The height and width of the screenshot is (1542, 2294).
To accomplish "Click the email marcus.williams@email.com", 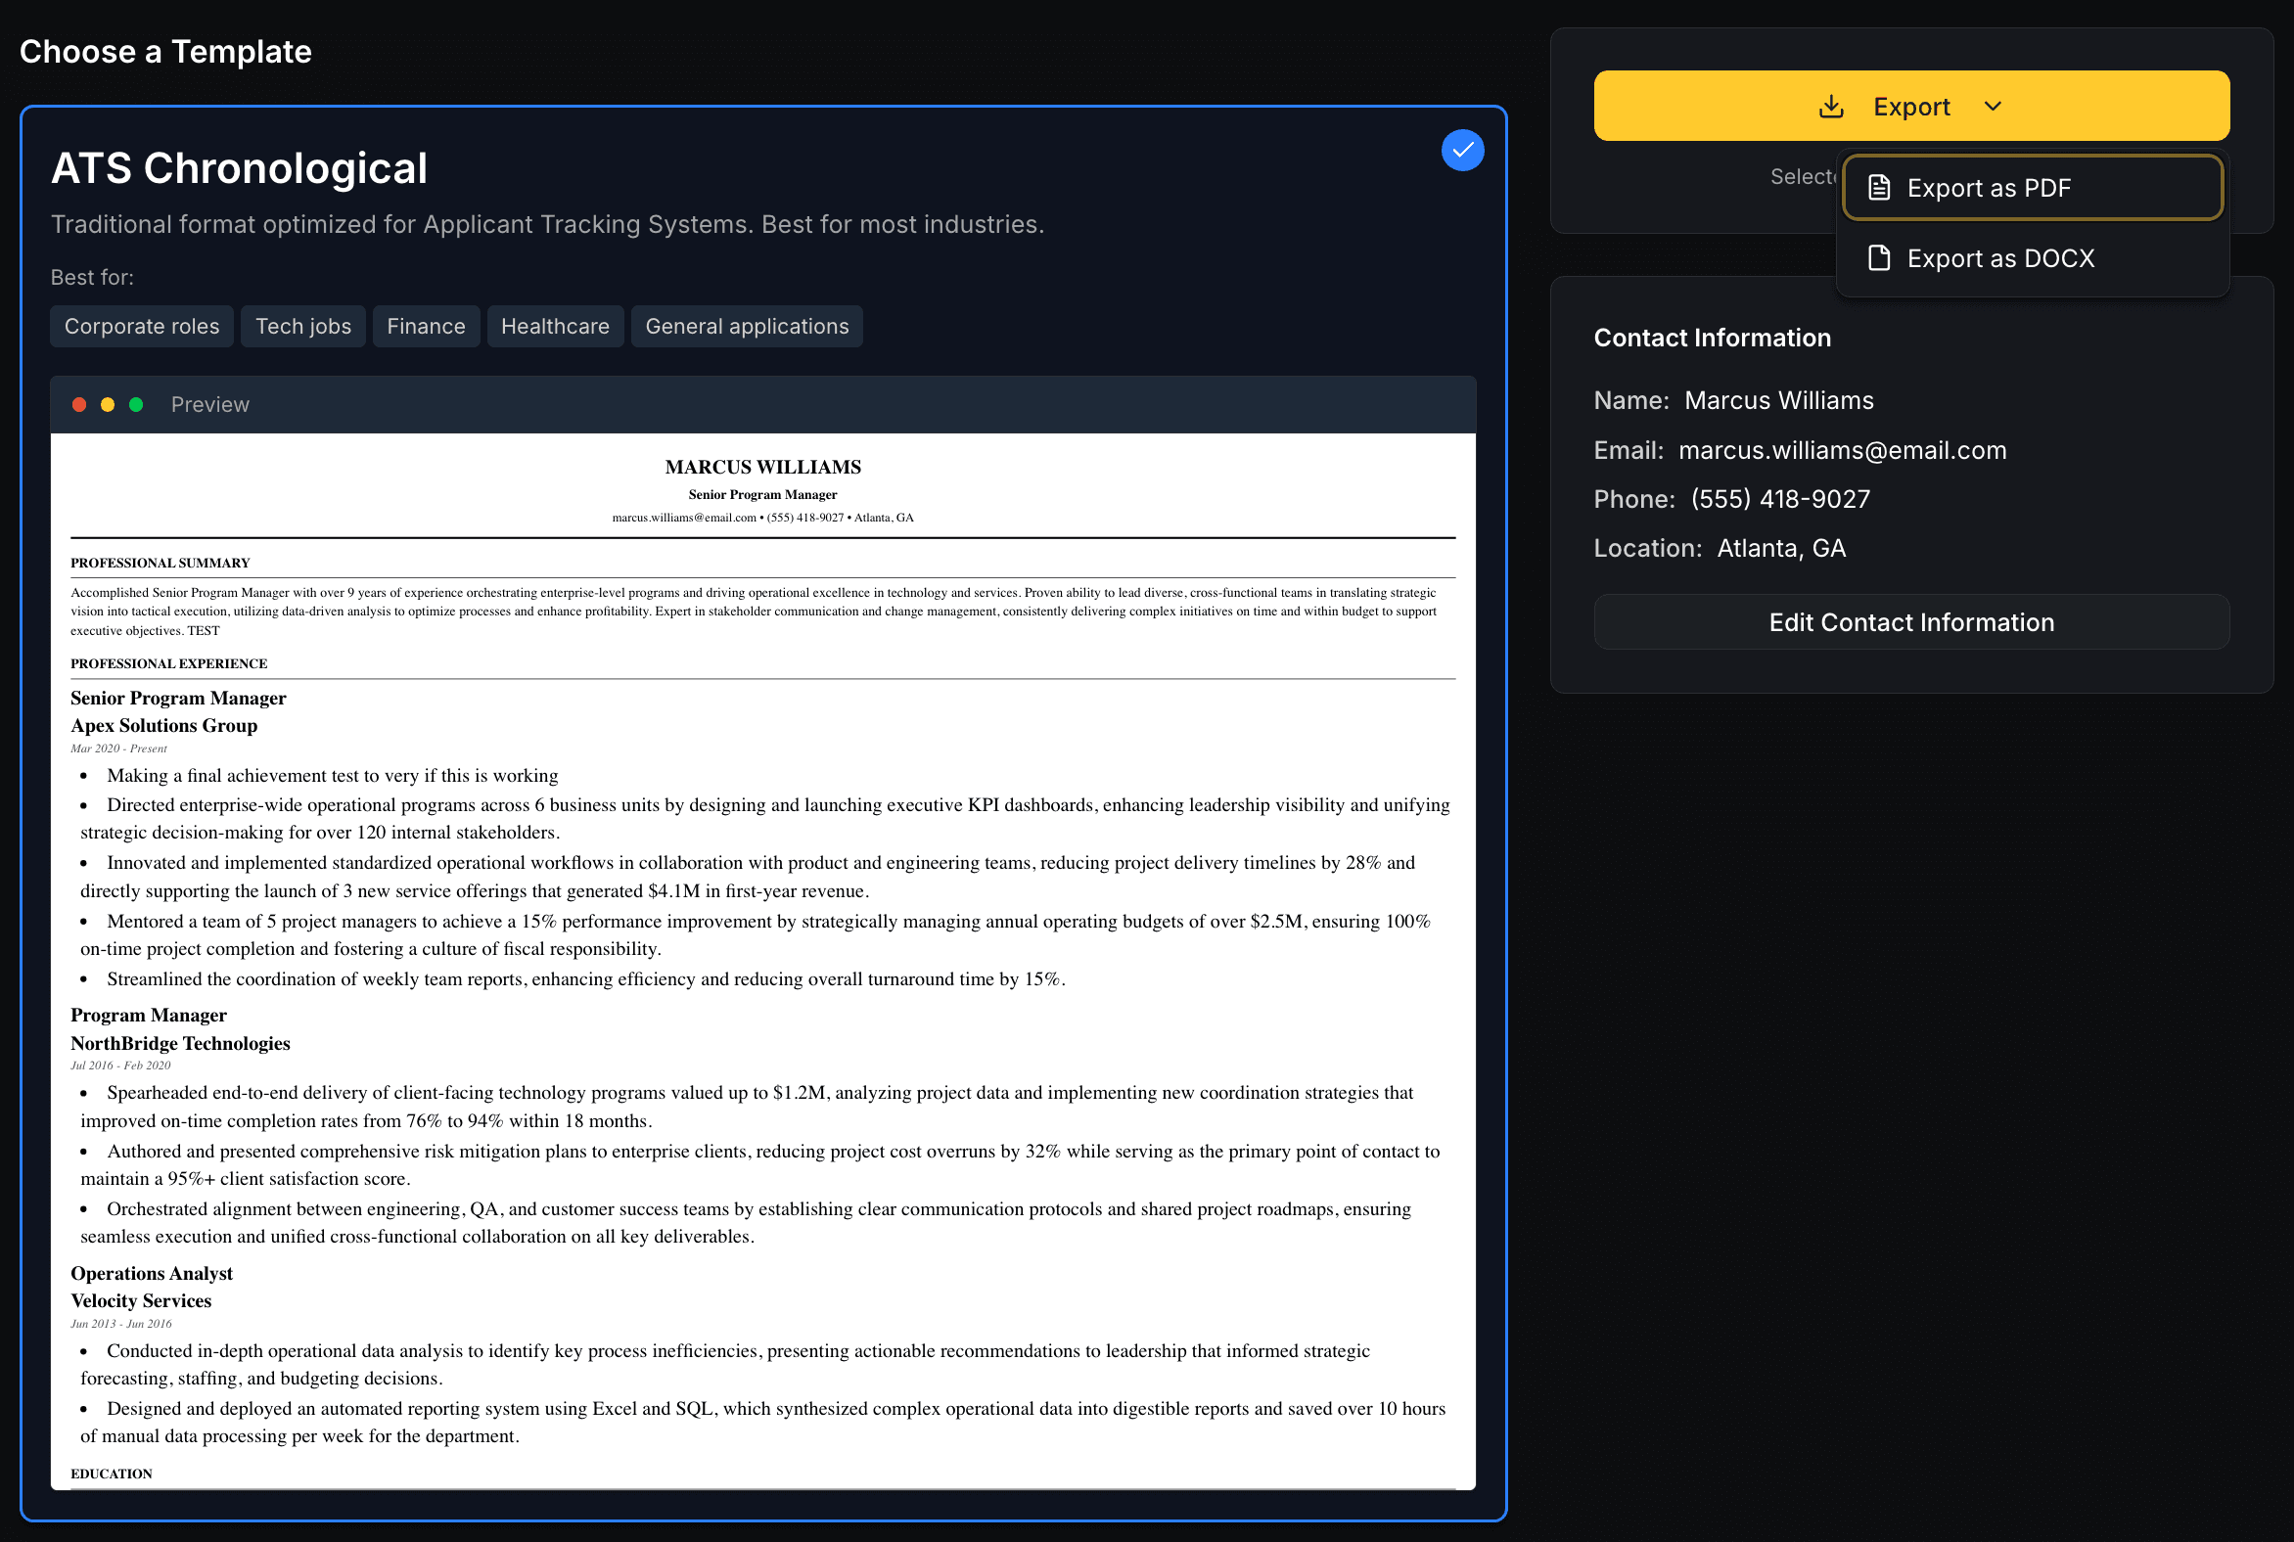I will [x=1842, y=449].
